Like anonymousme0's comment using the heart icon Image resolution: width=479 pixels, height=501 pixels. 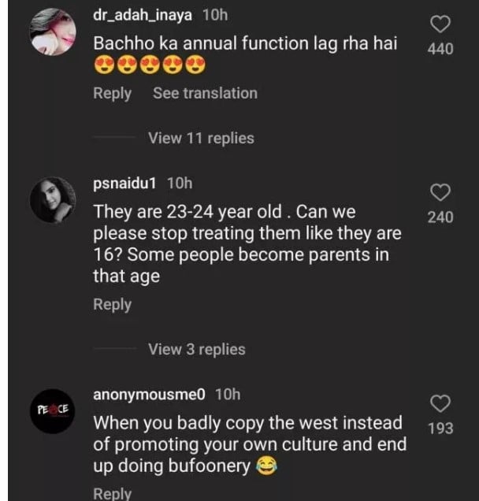(440, 404)
